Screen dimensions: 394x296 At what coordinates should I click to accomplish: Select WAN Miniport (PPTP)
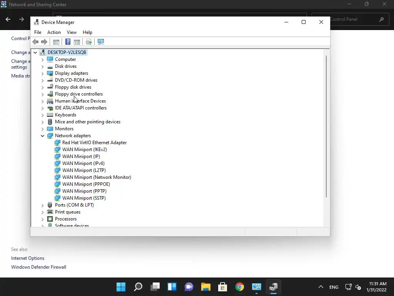84,191
